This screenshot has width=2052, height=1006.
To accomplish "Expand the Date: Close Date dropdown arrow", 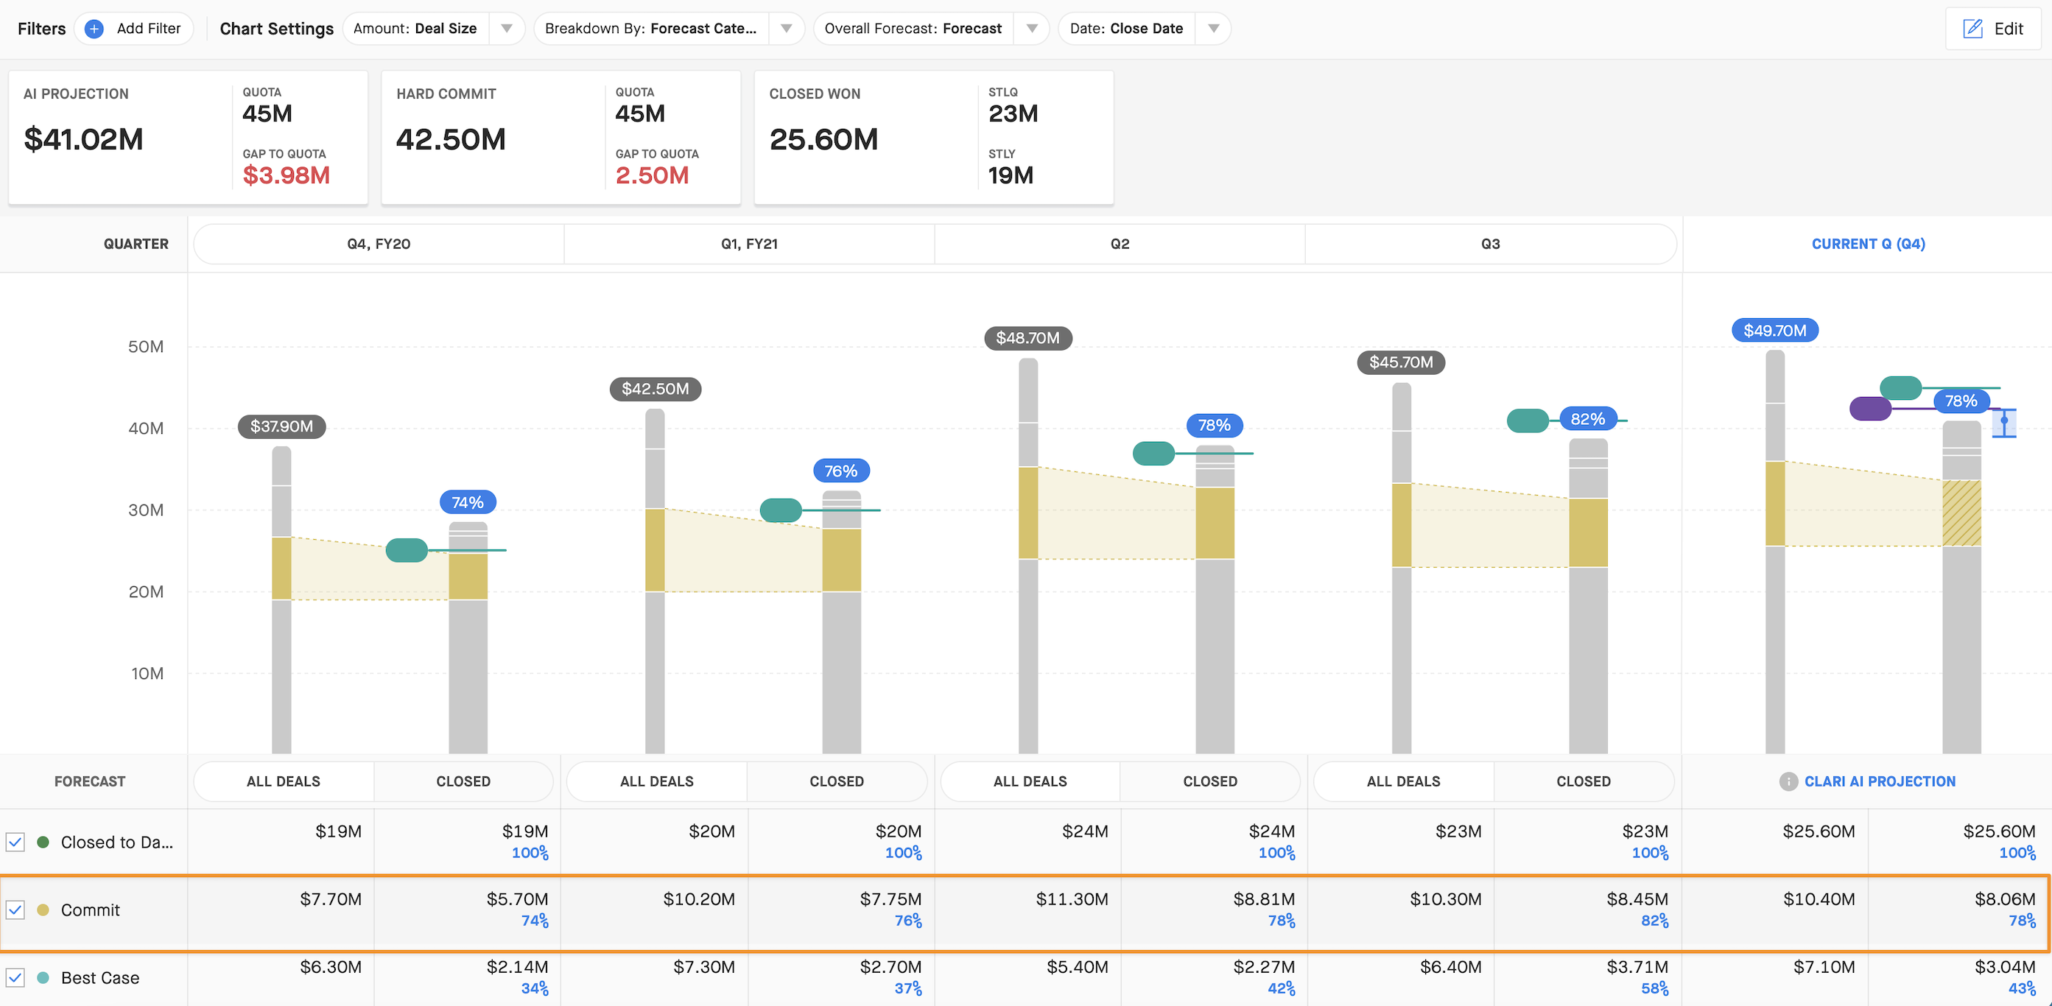I will coord(1213,29).
